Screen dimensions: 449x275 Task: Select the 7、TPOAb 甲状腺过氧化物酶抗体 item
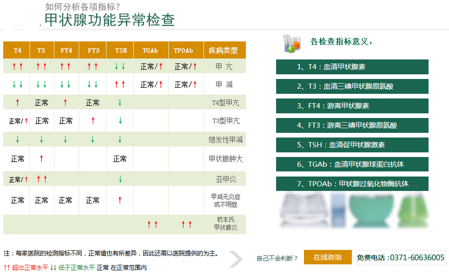pyautogui.click(x=352, y=184)
